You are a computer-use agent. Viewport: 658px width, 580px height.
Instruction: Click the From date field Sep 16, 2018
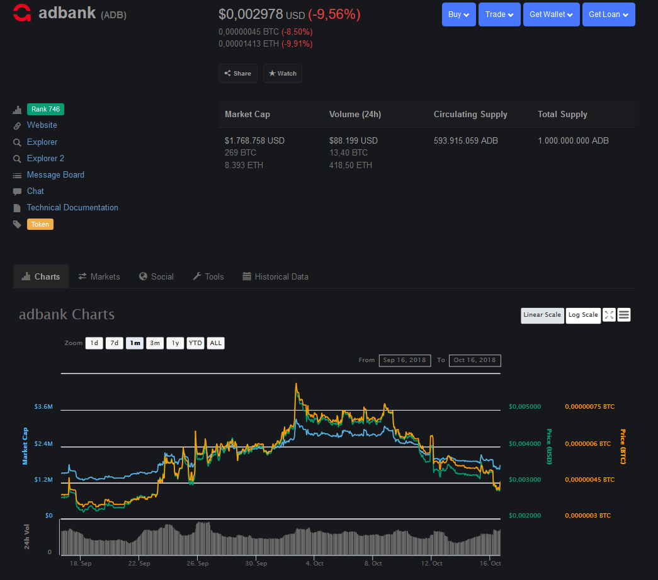point(404,360)
